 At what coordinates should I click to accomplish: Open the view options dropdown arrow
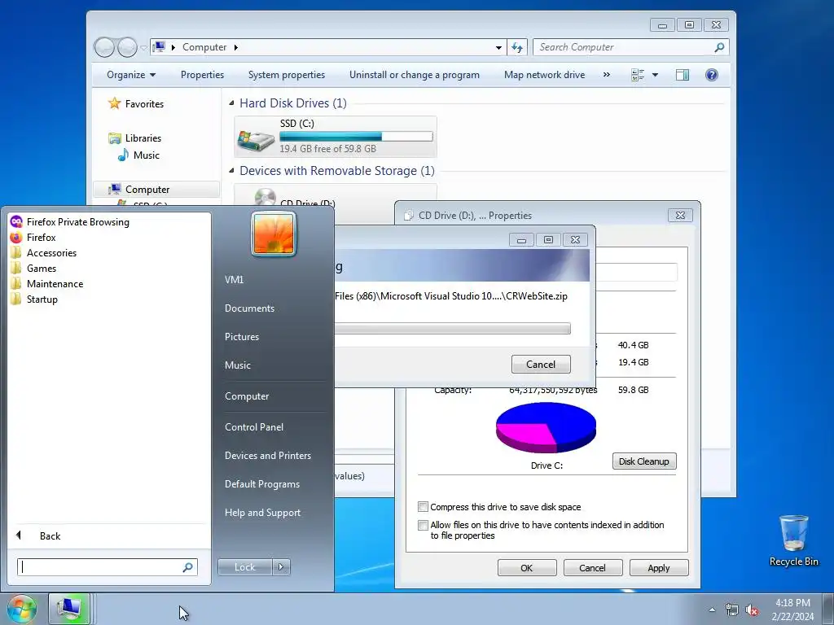(656, 75)
